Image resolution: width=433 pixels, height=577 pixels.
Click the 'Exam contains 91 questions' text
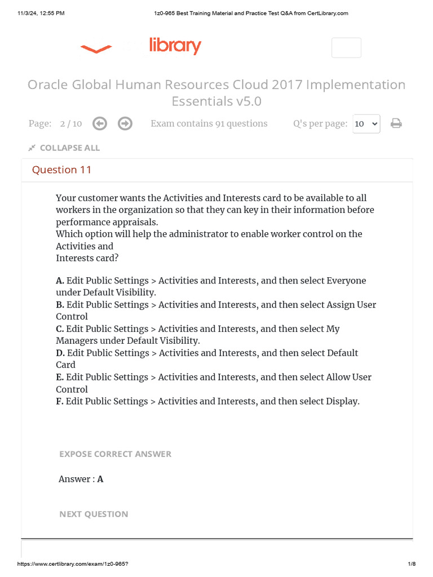coord(209,123)
